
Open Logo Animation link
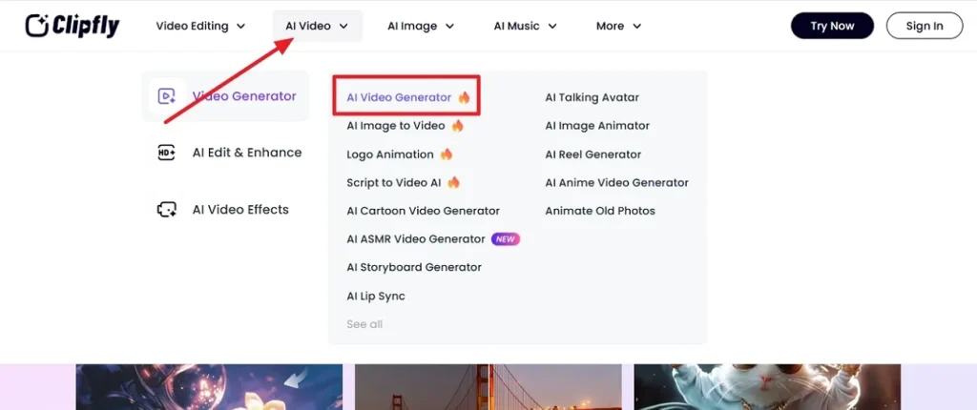click(x=390, y=154)
